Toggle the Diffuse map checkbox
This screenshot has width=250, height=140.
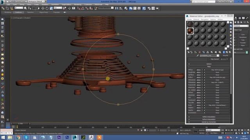(x=204, y=70)
